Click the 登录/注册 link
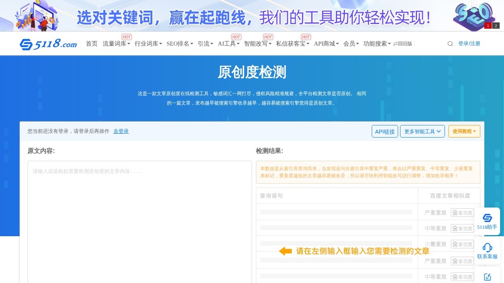504x283 pixels. click(469, 44)
